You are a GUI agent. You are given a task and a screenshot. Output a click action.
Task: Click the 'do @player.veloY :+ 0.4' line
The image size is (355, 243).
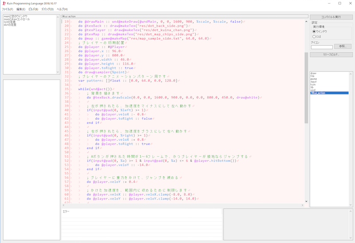[x=111, y=182]
